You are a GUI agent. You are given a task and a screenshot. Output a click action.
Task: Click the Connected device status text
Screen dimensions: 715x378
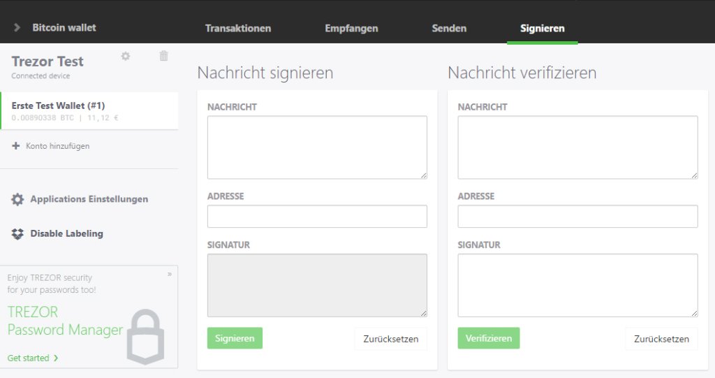click(40, 75)
